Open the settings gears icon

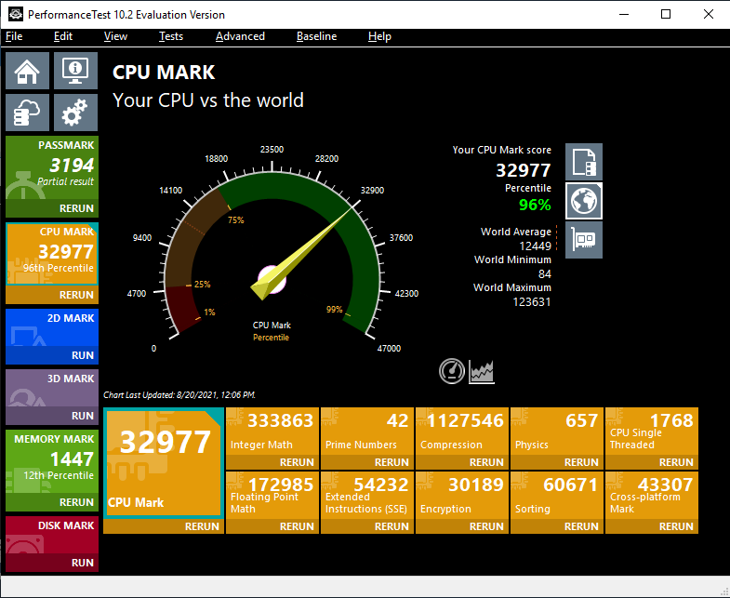click(x=75, y=113)
